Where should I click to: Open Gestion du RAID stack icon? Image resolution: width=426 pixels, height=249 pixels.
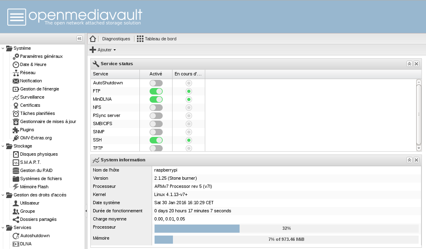16,170
